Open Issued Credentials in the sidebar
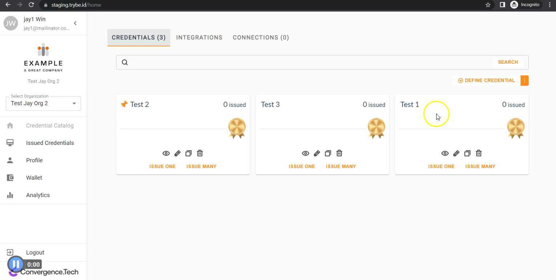Viewport: 556px width, 280px height. (x=43, y=143)
